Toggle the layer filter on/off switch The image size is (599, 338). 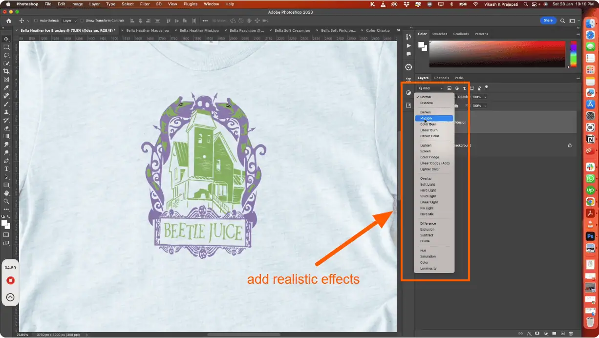(x=486, y=87)
